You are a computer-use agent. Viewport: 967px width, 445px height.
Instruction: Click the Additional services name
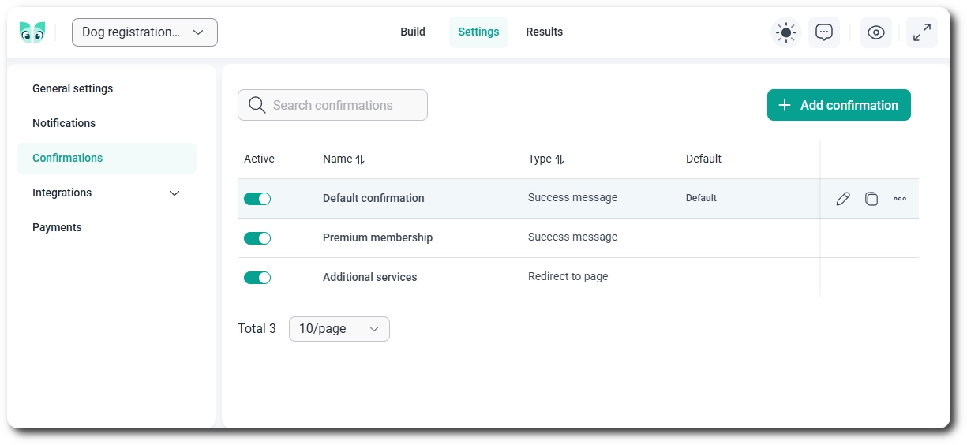[369, 277]
